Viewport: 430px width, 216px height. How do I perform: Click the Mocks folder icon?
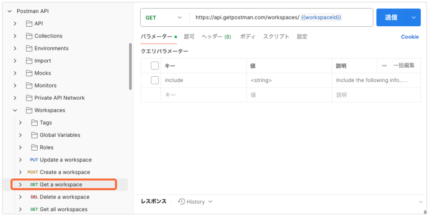29,73
